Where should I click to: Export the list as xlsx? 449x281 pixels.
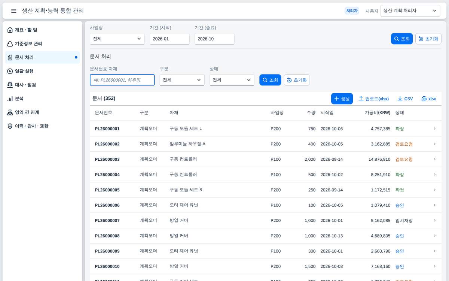(x=428, y=99)
